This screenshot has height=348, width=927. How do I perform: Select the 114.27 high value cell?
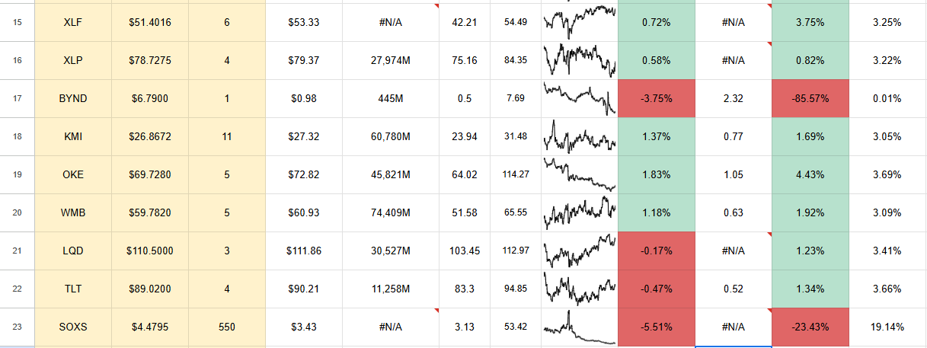point(516,174)
